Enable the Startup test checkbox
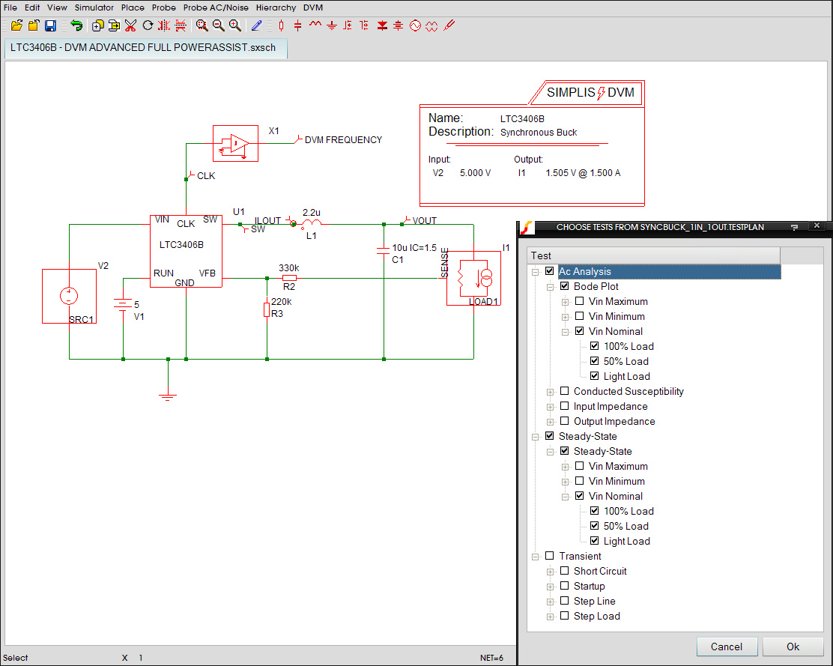833x666 pixels. [x=565, y=586]
